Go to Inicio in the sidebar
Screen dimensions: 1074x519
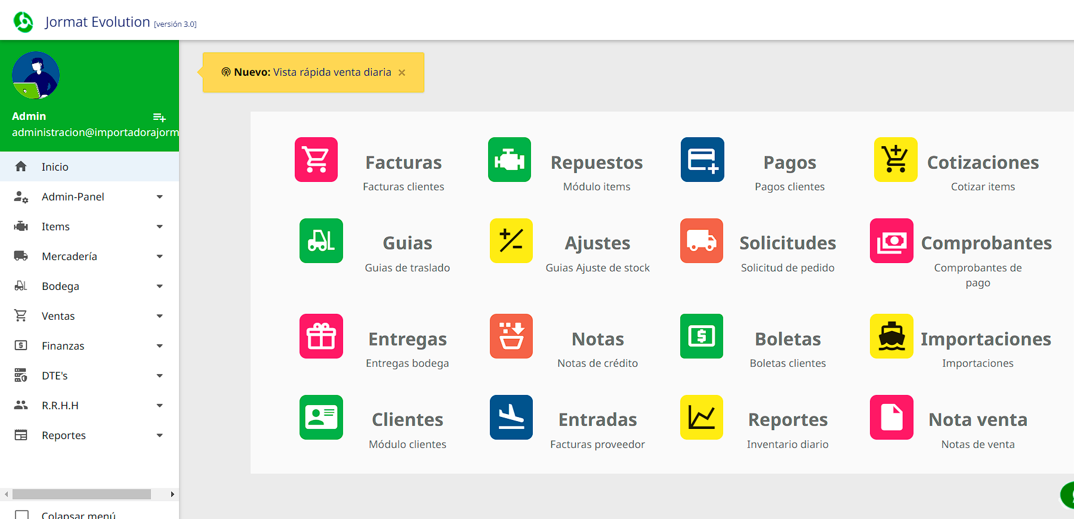[x=55, y=167]
